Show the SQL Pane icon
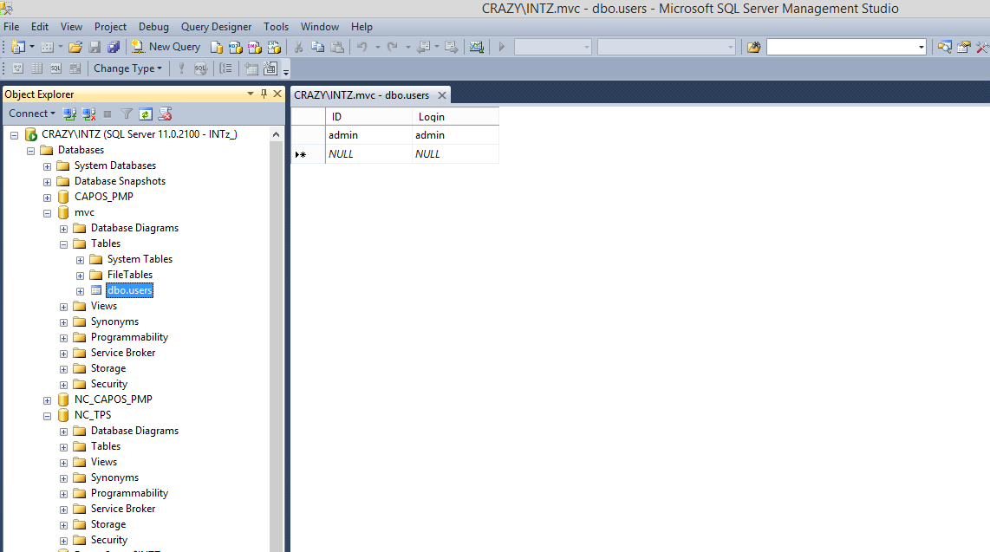 click(55, 68)
